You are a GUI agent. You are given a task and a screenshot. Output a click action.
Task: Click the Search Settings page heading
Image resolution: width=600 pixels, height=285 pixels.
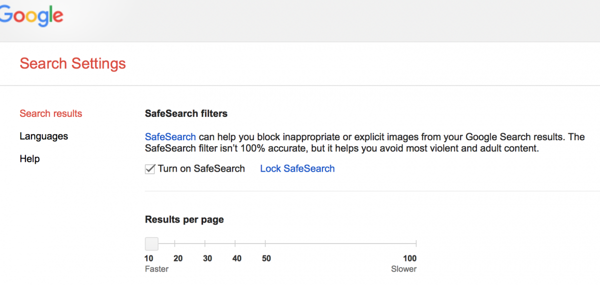pos(73,64)
